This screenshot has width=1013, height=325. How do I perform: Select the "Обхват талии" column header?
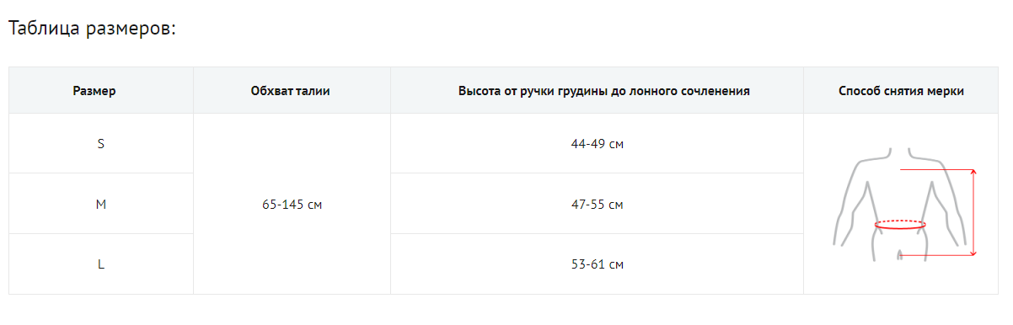coord(292,90)
